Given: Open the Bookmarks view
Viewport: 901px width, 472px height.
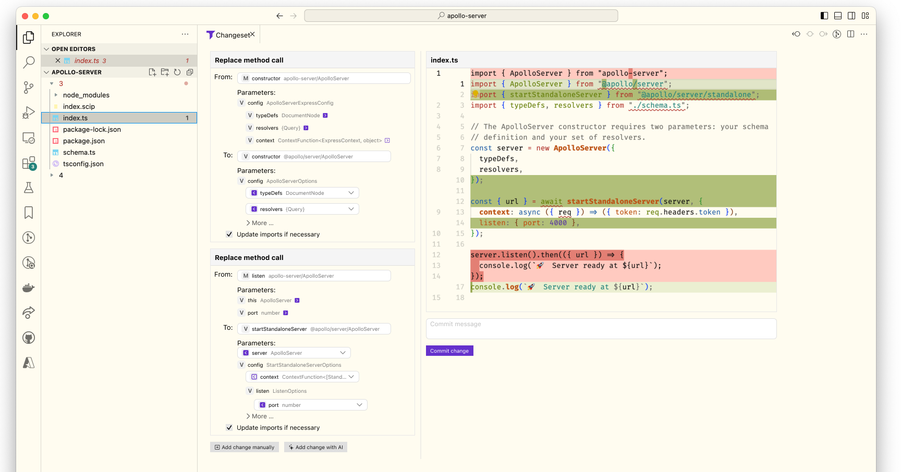Looking at the screenshot, I should click(29, 213).
